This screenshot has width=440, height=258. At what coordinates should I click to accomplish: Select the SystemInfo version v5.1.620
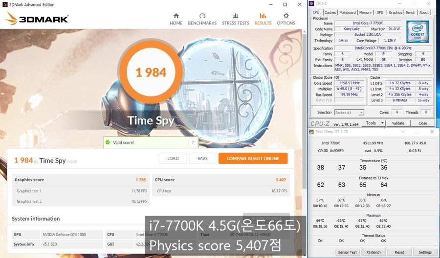[x=50, y=244]
